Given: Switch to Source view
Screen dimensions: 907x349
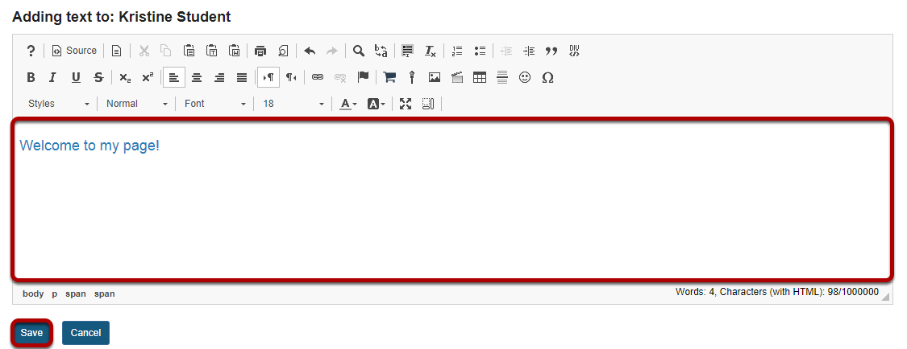Looking at the screenshot, I should pos(75,51).
